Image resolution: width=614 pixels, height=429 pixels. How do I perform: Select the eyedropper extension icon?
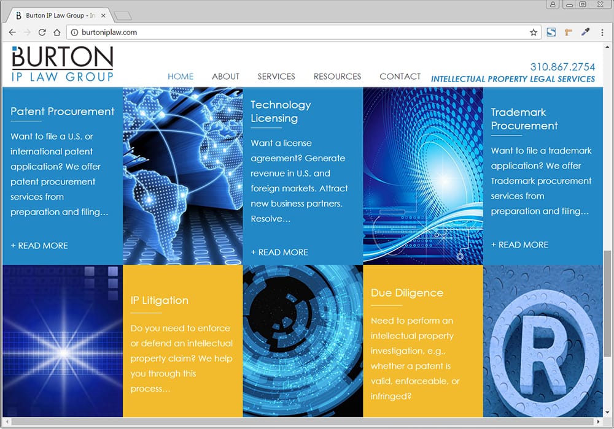click(585, 32)
